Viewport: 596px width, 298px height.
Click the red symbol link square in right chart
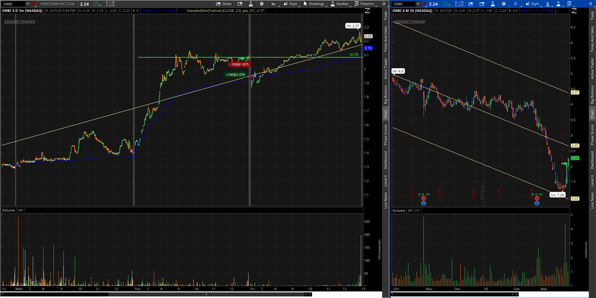424,4
